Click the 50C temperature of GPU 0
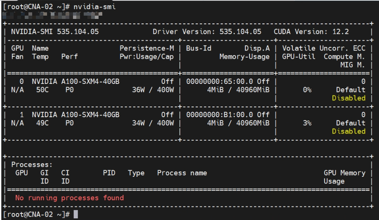Image resolution: width=379 pixels, height=220 pixels. pyautogui.click(x=42, y=90)
